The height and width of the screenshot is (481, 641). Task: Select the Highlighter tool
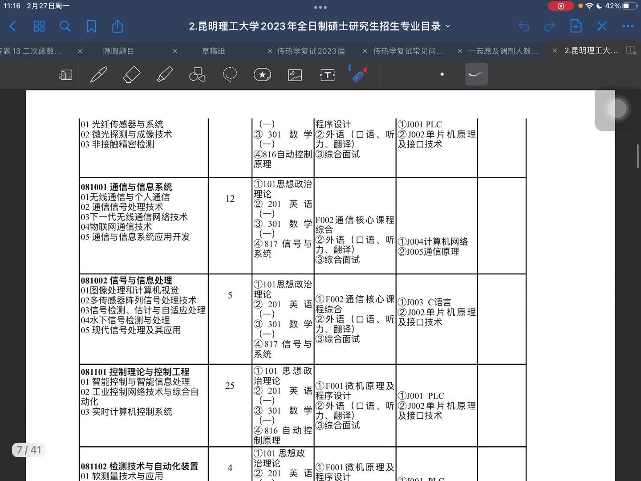tap(164, 74)
